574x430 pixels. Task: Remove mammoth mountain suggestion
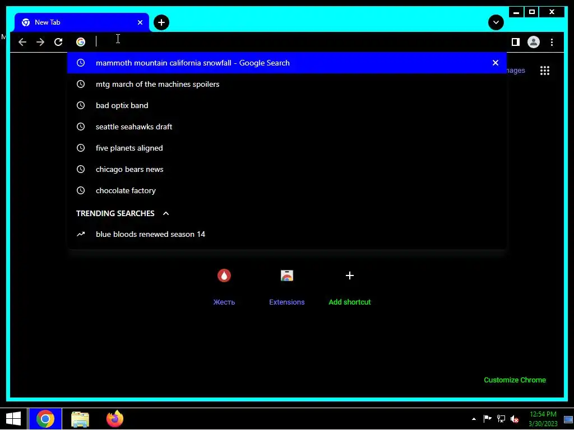[x=496, y=63]
